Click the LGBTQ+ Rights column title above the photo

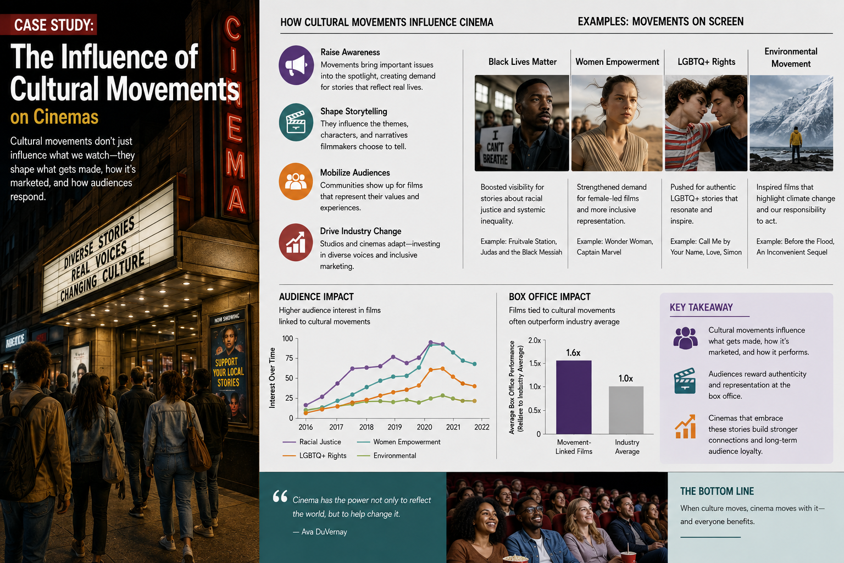(x=706, y=62)
